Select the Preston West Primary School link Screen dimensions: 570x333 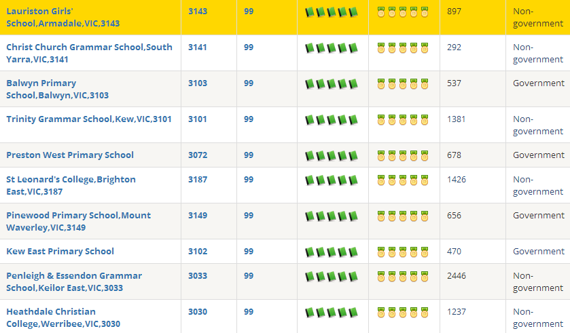pyautogui.click(x=70, y=155)
